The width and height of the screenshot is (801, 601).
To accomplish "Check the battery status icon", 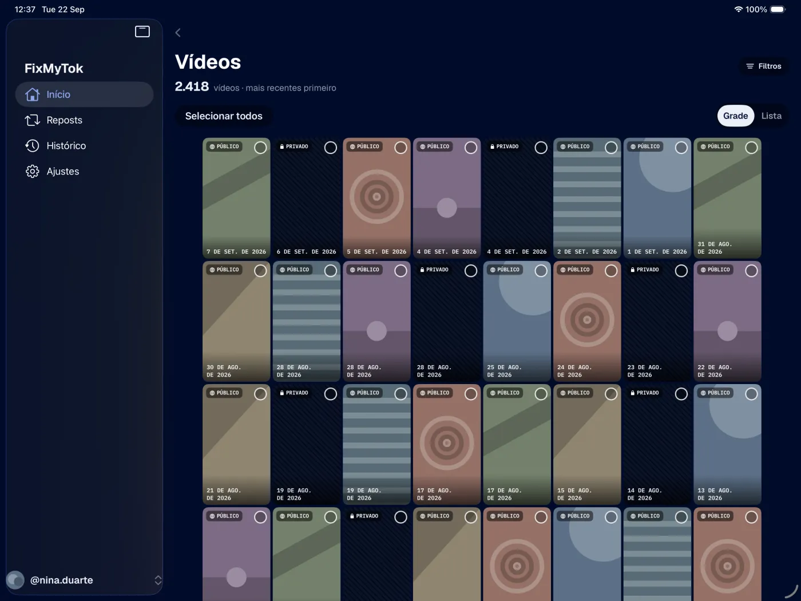I will coord(779,9).
